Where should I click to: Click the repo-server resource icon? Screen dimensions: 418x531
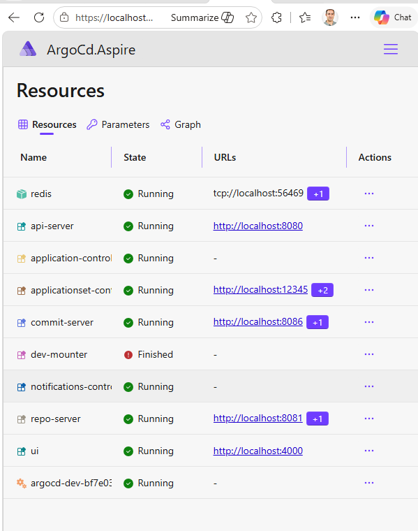22,419
